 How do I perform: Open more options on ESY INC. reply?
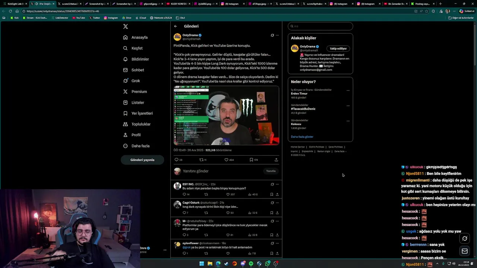coord(277,184)
